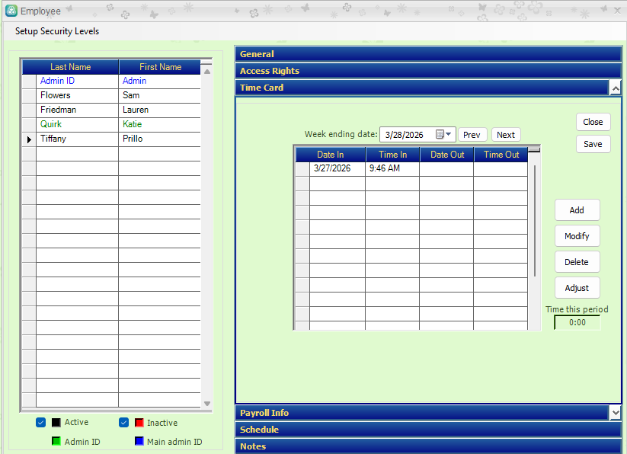
Task: Click the Employee window app icon
Action: (11, 11)
